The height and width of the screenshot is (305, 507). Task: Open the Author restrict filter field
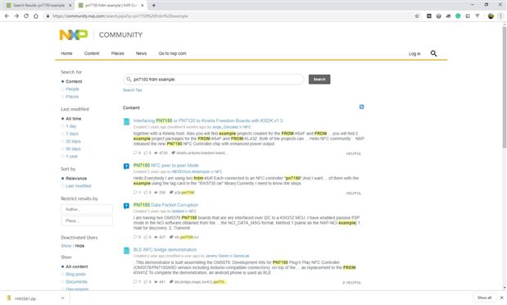click(87, 209)
